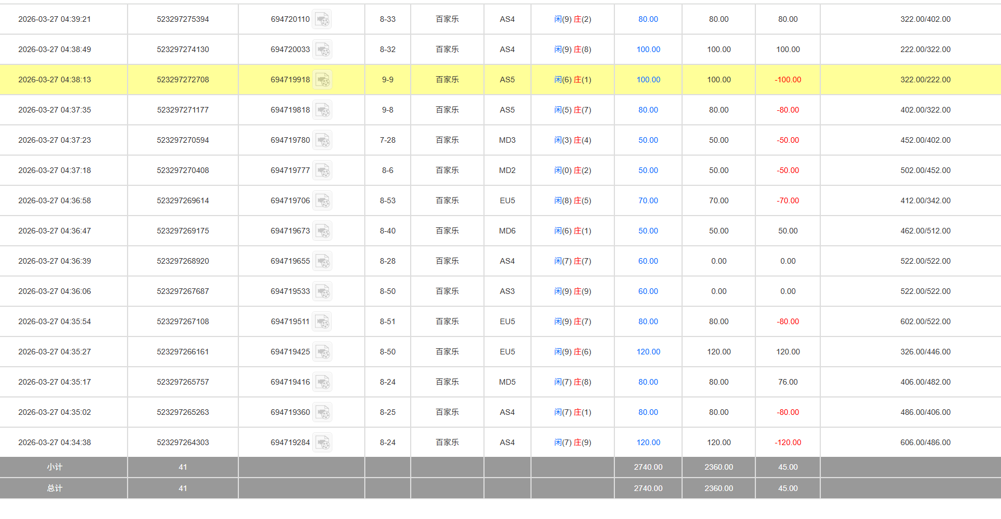Open blue 100.00 amount in highlighted row
This screenshot has height=519, width=1001.
click(x=648, y=80)
